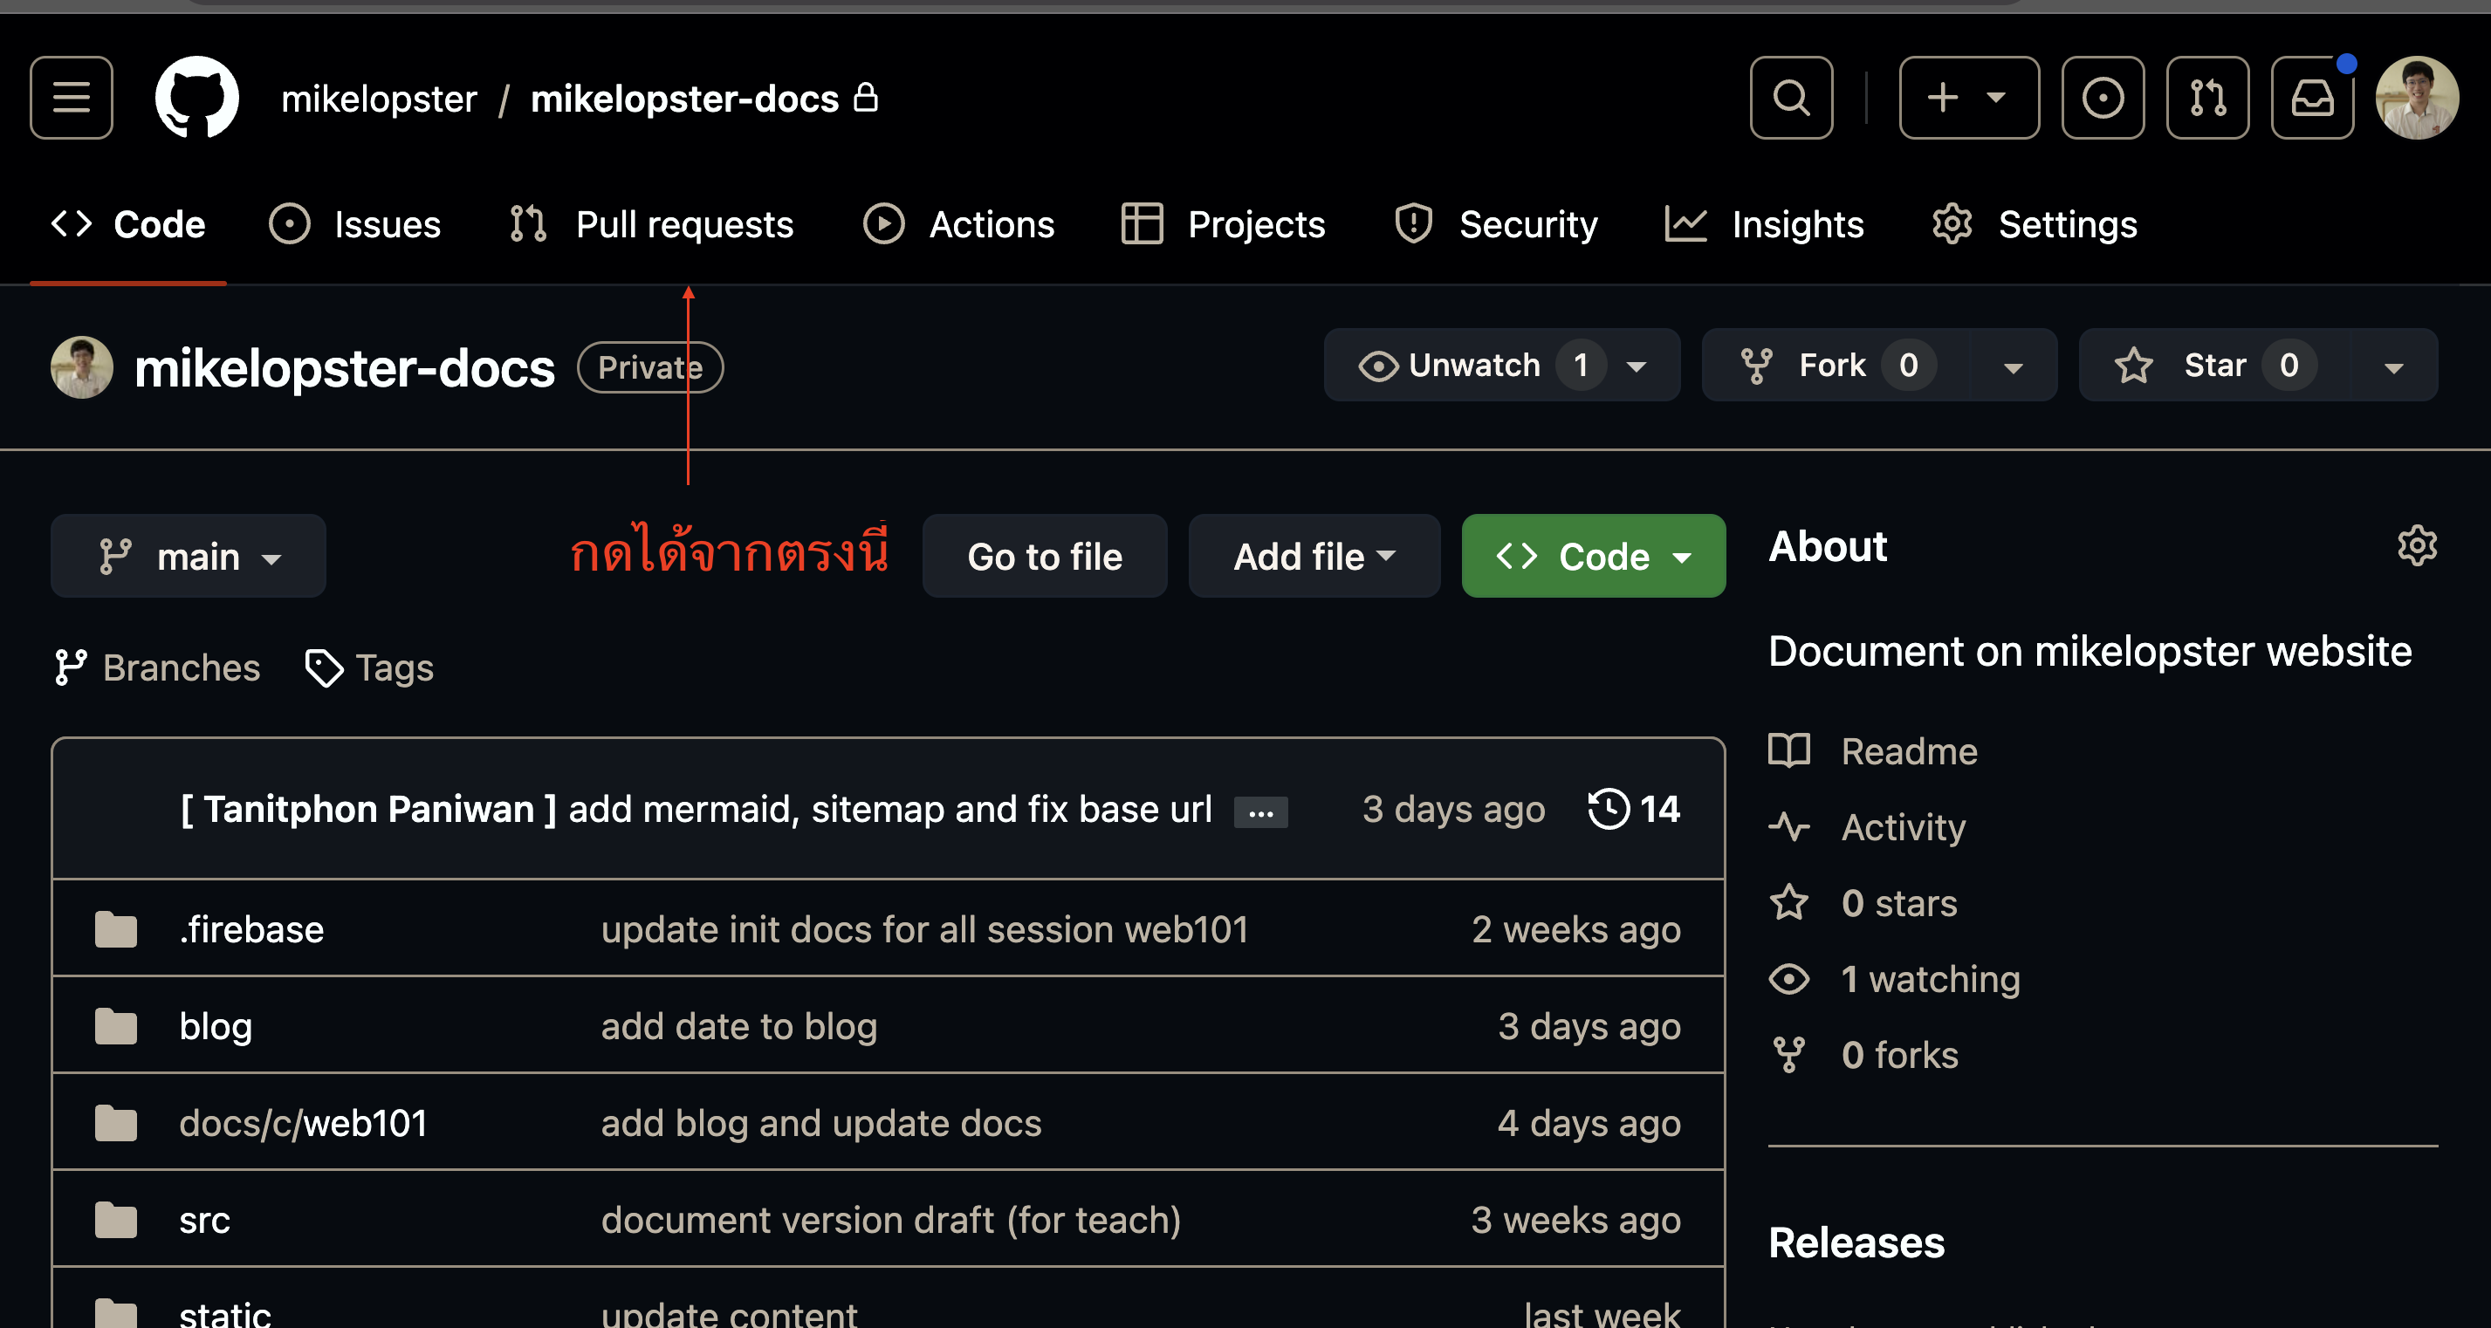Image resolution: width=2491 pixels, height=1328 pixels.
Task: Open commit 'update init docs for all session web101'
Action: coord(924,929)
